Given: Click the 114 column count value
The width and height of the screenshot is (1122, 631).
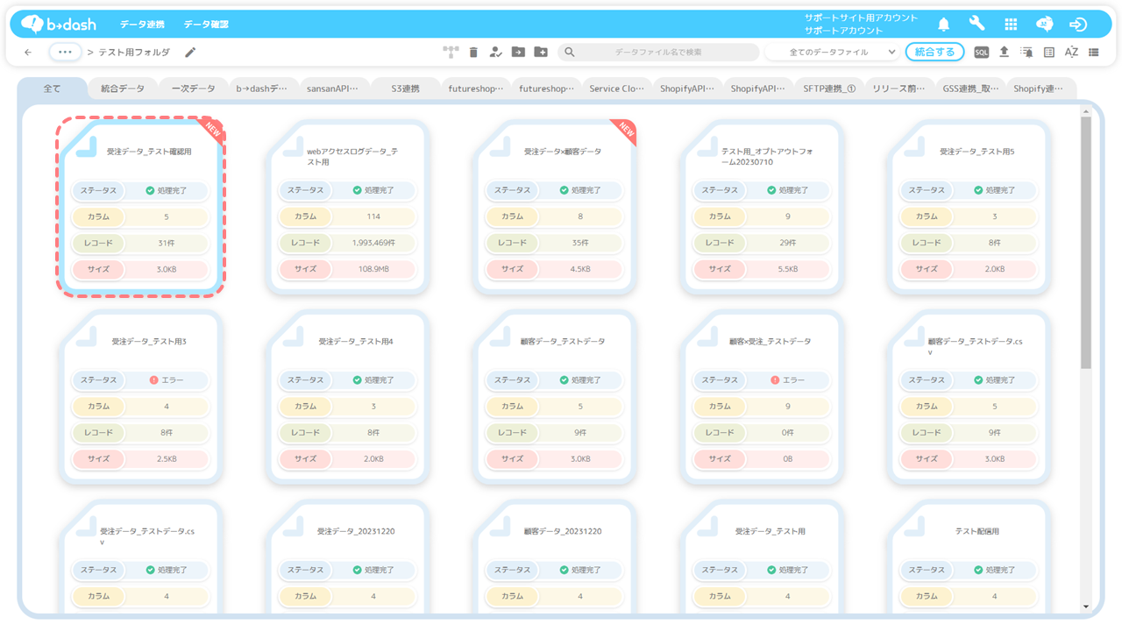Looking at the screenshot, I should pyautogui.click(x=373, y=216).
